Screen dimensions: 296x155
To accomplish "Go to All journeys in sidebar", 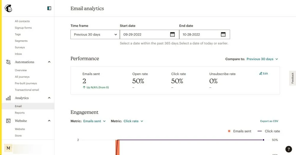I will click(22, 77).
